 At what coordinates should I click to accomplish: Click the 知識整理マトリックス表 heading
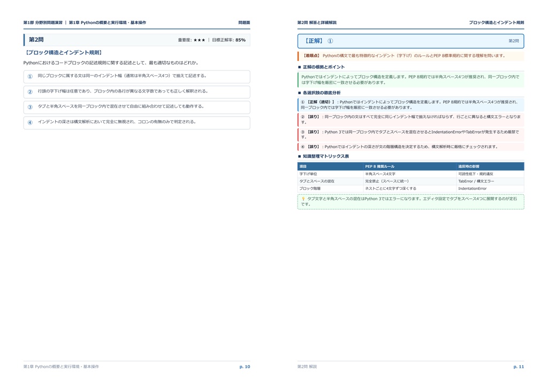pos(326,156)
